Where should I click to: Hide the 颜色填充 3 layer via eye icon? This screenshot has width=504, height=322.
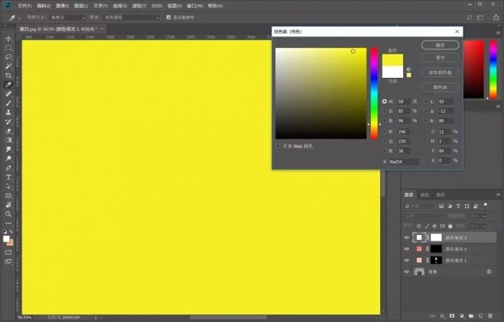pos(407,237)
